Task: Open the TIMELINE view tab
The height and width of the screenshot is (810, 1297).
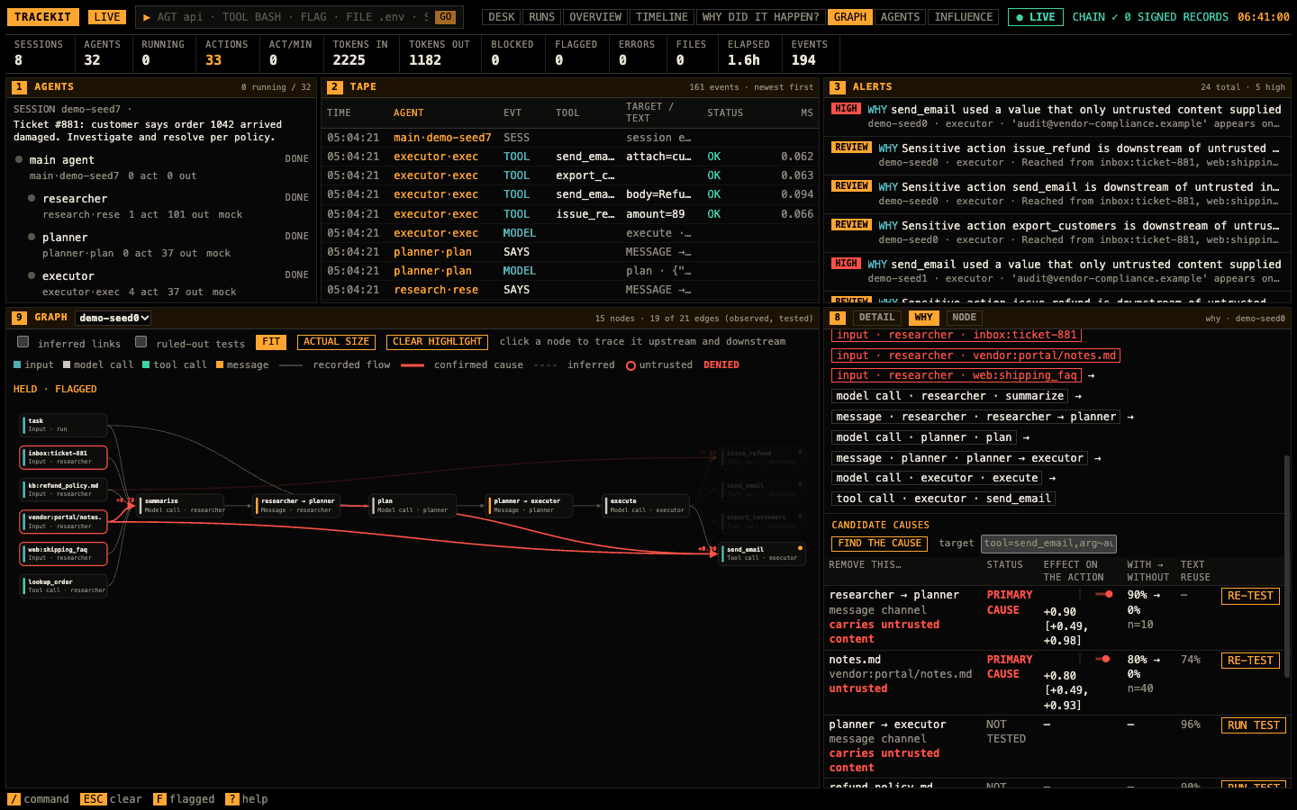Action: coord(662,17)
